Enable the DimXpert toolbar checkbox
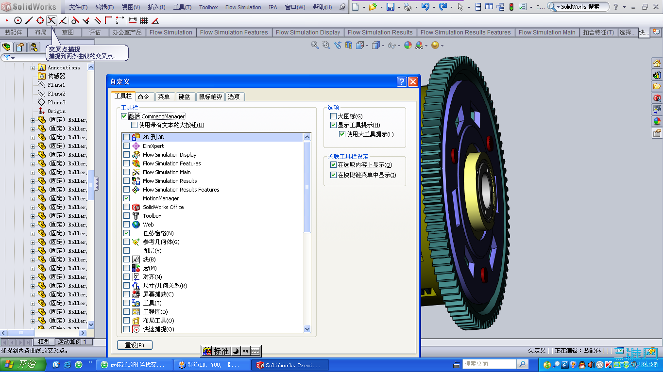663x372 pixels. coord(127,146)
